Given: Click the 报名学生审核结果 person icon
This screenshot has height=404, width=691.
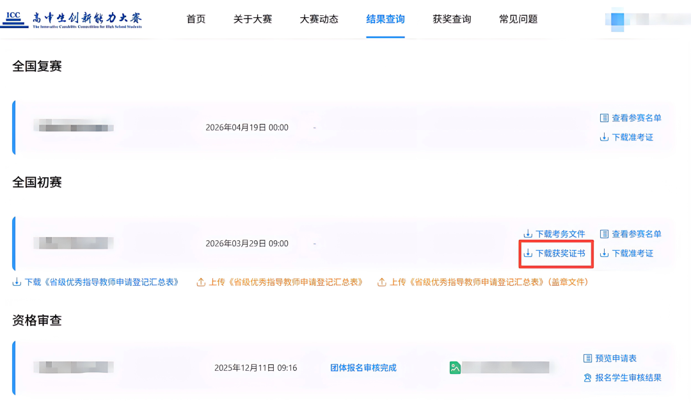Looking at the screenshot, I should 587,378.
